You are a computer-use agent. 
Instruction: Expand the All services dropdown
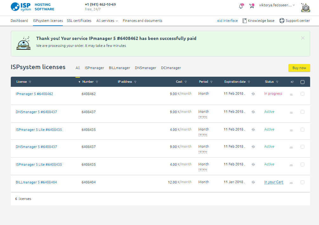107,21
